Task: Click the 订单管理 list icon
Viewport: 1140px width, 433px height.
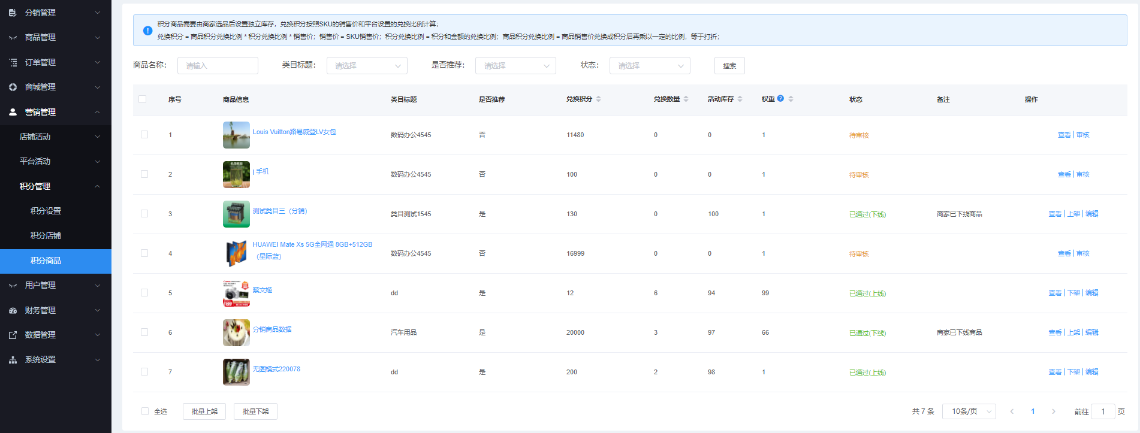Action: pyautogui.click(x=13, y=62)
